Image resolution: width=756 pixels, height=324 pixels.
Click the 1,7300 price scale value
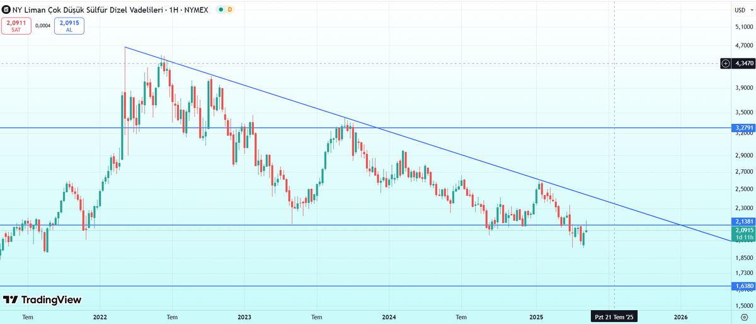[x=745, y=272]
